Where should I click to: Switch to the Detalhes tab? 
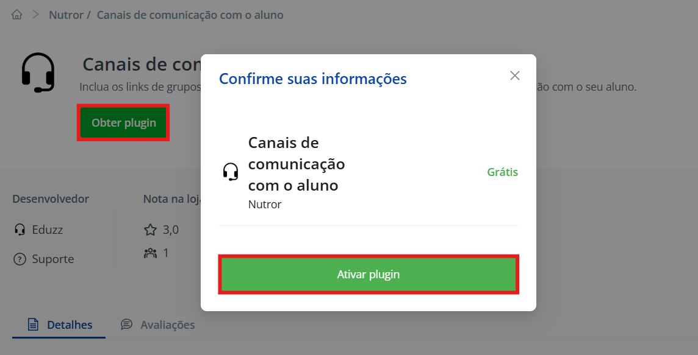pyautogui.click(x=60, y=325)
